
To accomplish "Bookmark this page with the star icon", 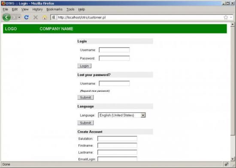I will (226, 18).
